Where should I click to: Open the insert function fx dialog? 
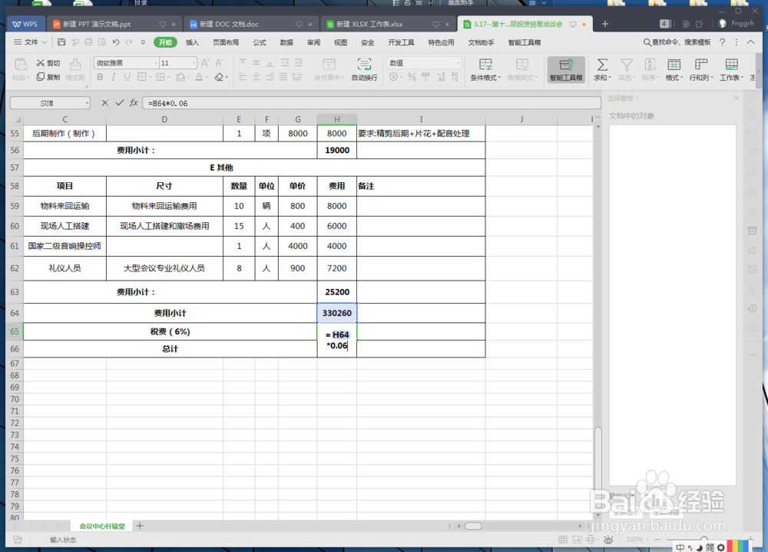click(x=134, y=103)
